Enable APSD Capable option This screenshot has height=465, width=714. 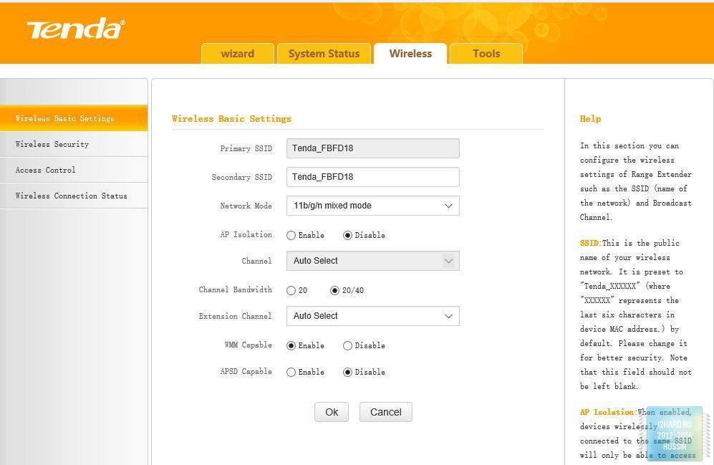pyautogui.click(x=291, y=372)
